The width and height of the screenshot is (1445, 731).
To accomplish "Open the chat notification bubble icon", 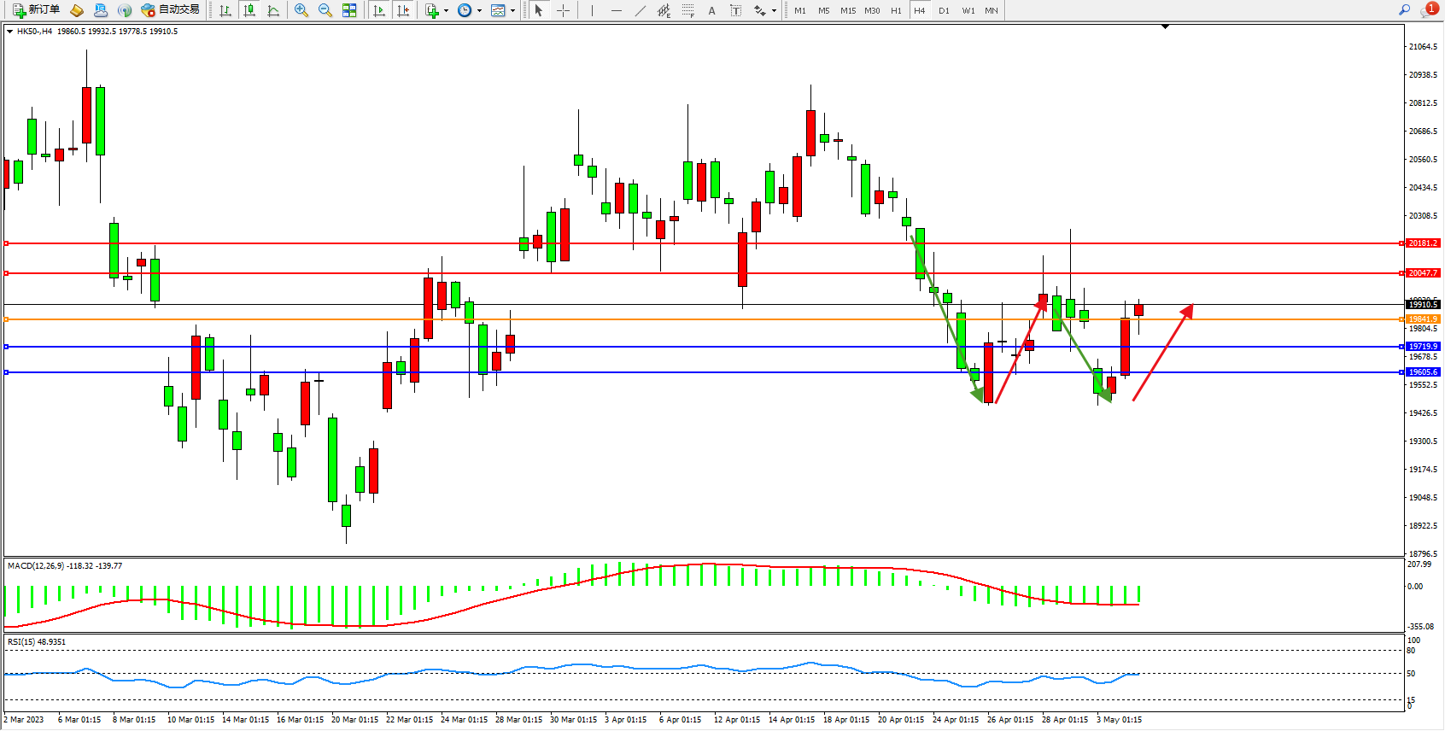I will tap(1428, 10).
